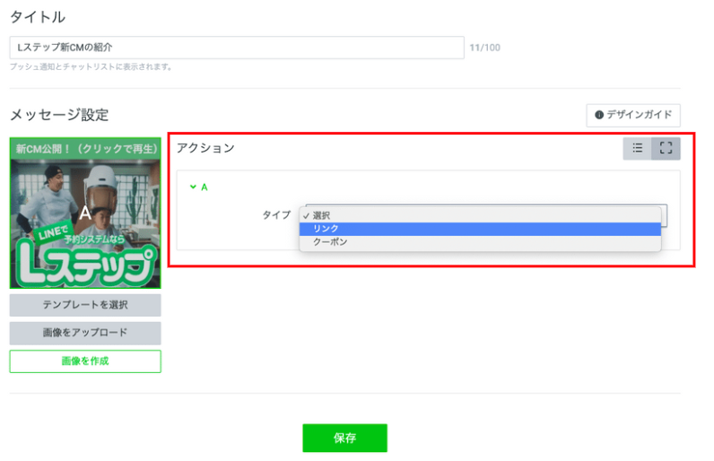Click the title field containing Lステップ新CMの紹介

(237, 48)
